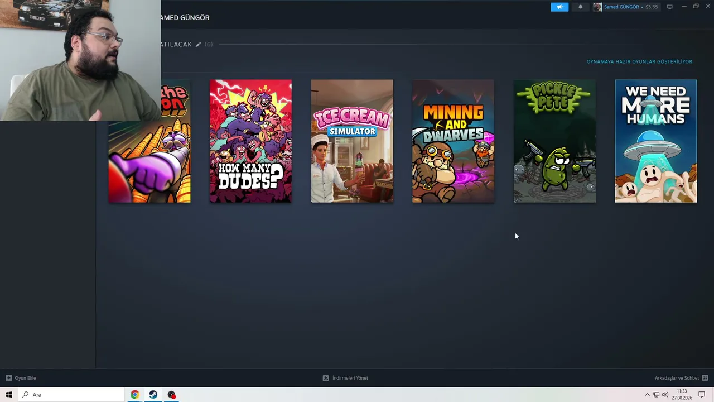The height and width of the screenshot is (402, 714).
Task: Click the 'Oynamaya hazır oyunlar gösteriliyor' filter link
Action: coord(639,61)
